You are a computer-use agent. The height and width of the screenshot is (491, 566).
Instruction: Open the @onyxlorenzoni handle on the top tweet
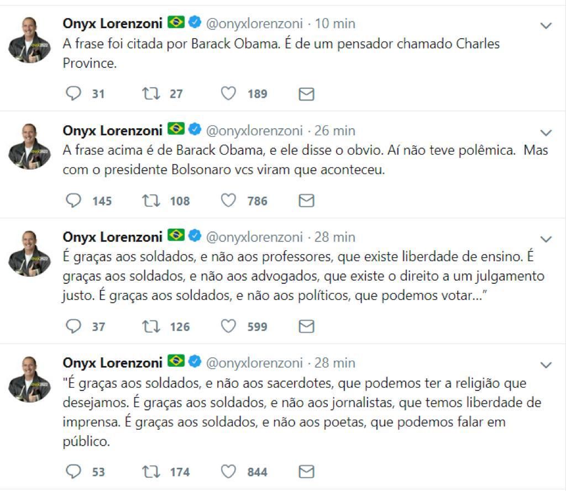(254, 24)
